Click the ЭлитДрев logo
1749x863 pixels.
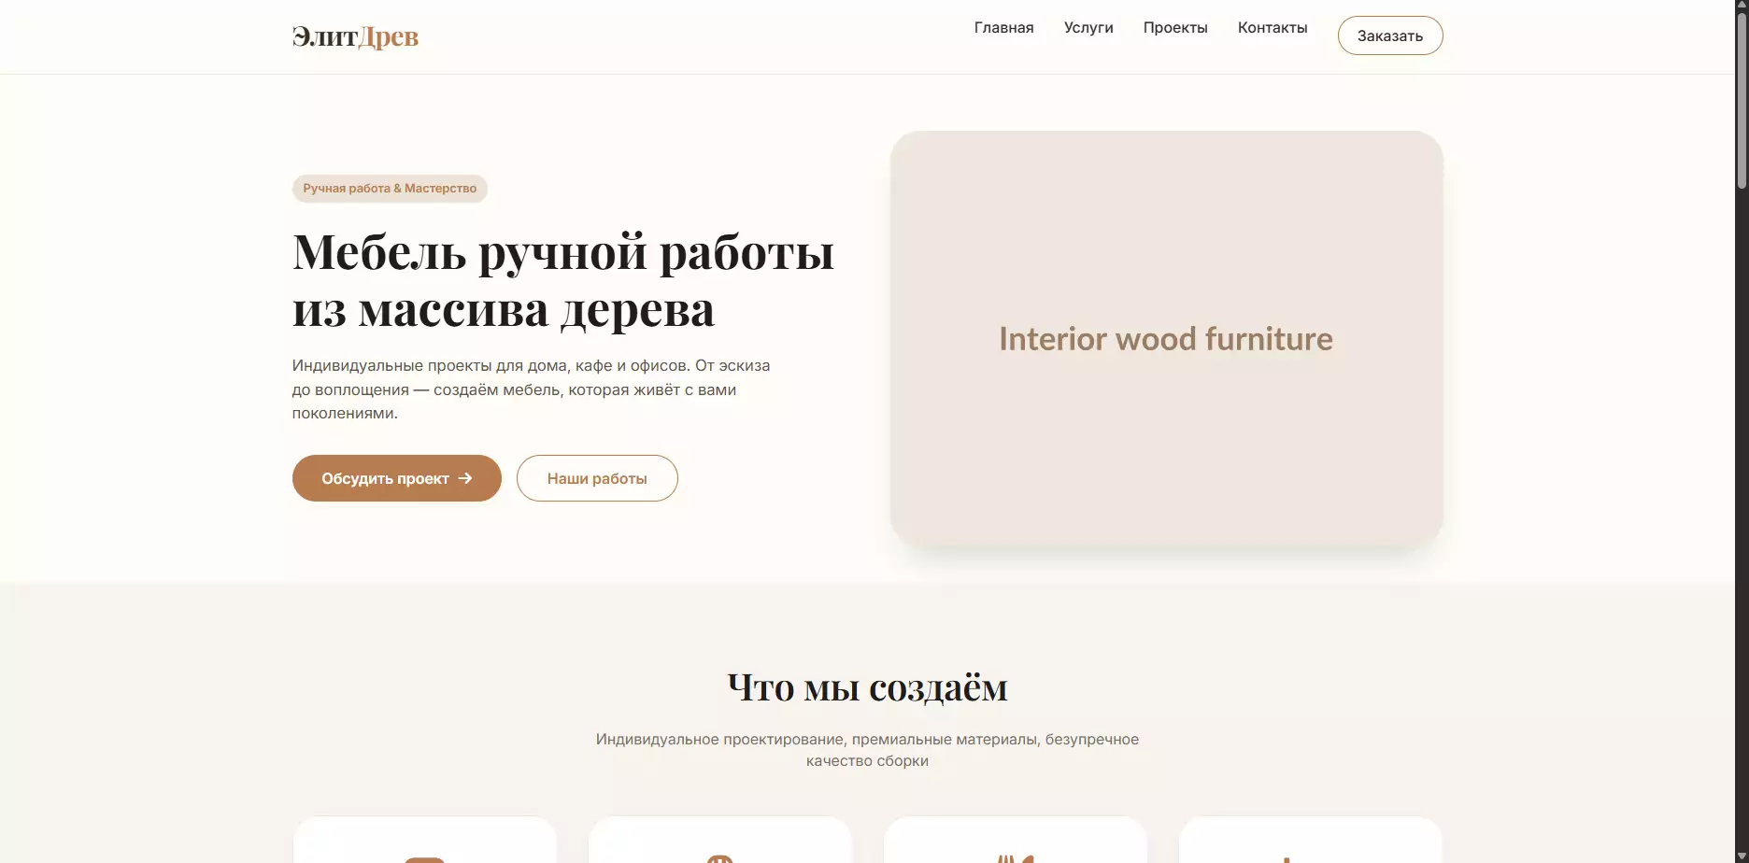[355, 36]
